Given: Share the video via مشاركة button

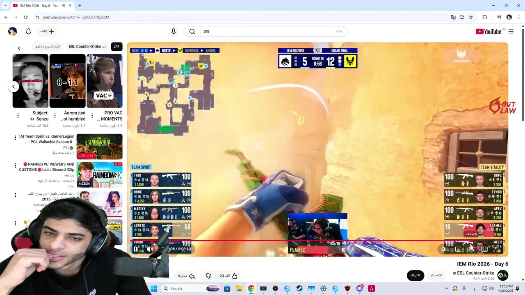Looking at the screenshot, I should [x=186, y=276].
